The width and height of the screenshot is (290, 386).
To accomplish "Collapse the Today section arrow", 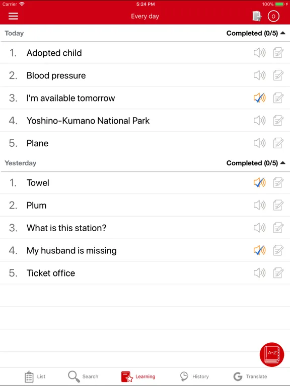I will (x=283, y=33).
